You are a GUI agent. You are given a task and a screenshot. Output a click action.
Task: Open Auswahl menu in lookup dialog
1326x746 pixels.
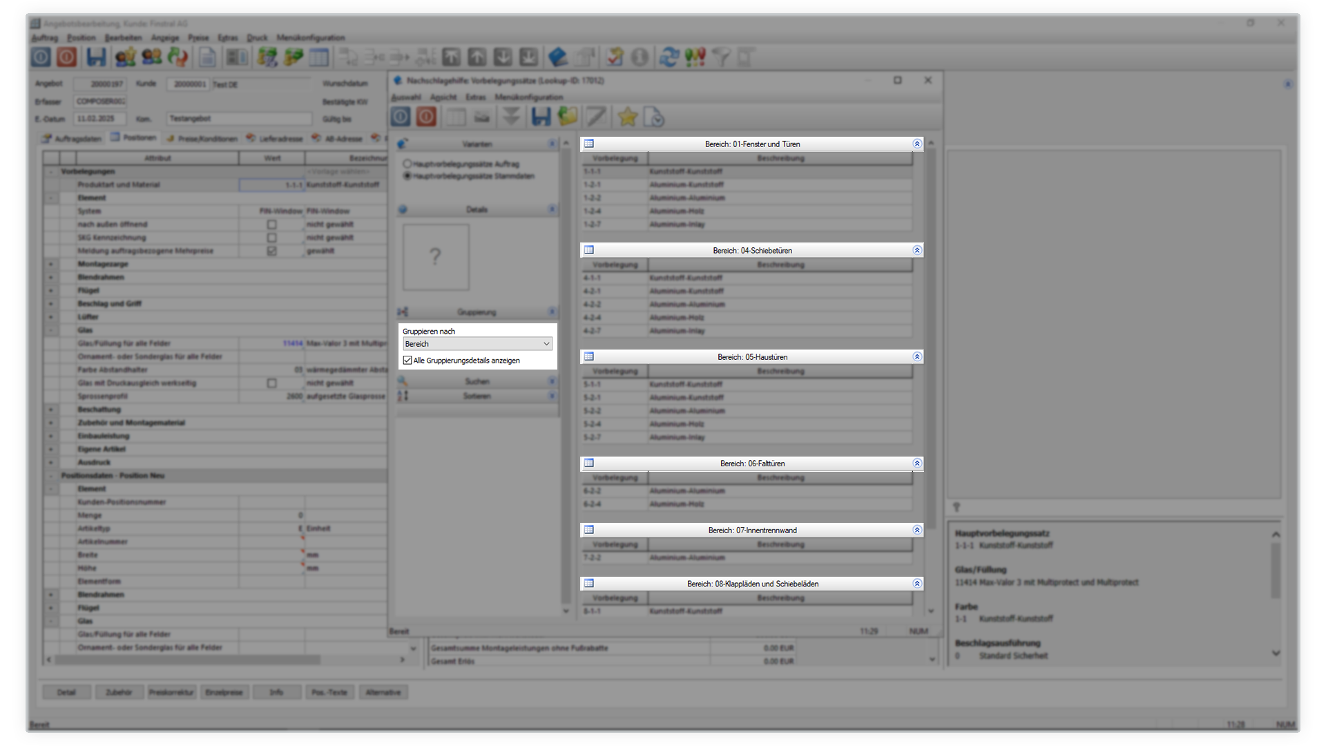click(x=406, y=97)
